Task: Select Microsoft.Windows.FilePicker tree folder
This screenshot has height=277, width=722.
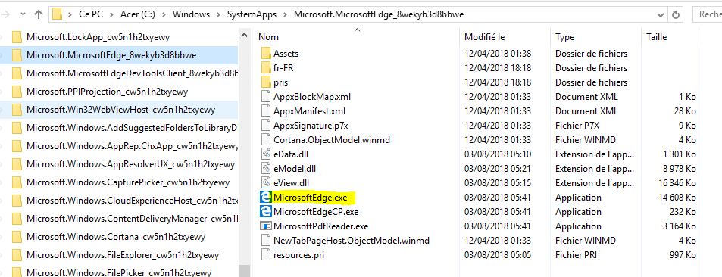Action: point(119,272)
